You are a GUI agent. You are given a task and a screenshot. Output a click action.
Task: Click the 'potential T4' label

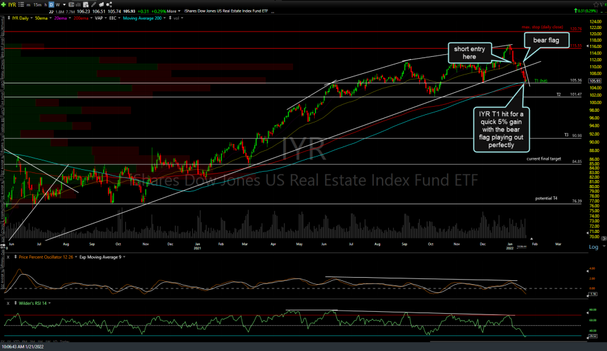point(546,198)
